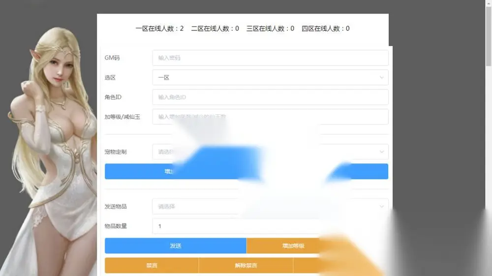Click the orange 增加等级 button
This screenshot has height=276, width=492.
coord(293,246)
